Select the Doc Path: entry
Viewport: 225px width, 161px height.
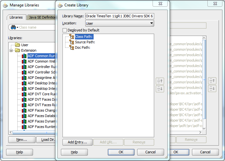(x=82, y=47)
